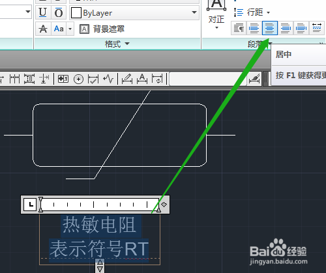Click the dimension break toolbar icon
This screenshot has width=326, height=273.
44,79
